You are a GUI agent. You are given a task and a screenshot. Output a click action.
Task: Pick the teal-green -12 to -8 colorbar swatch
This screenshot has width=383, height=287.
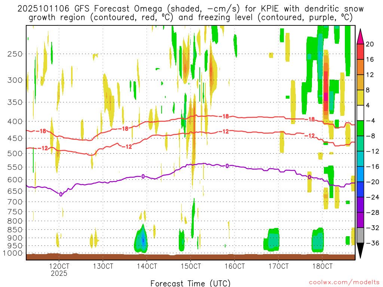(x=360, y=143)
